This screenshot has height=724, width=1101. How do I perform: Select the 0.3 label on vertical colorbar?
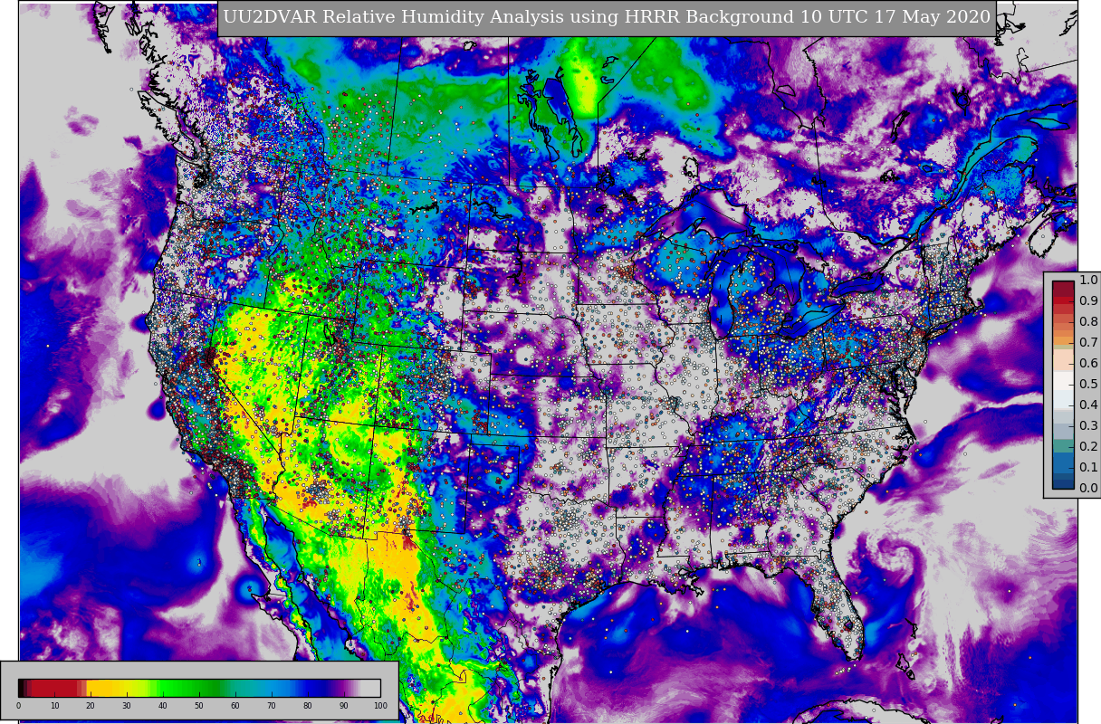[1088, 426]
